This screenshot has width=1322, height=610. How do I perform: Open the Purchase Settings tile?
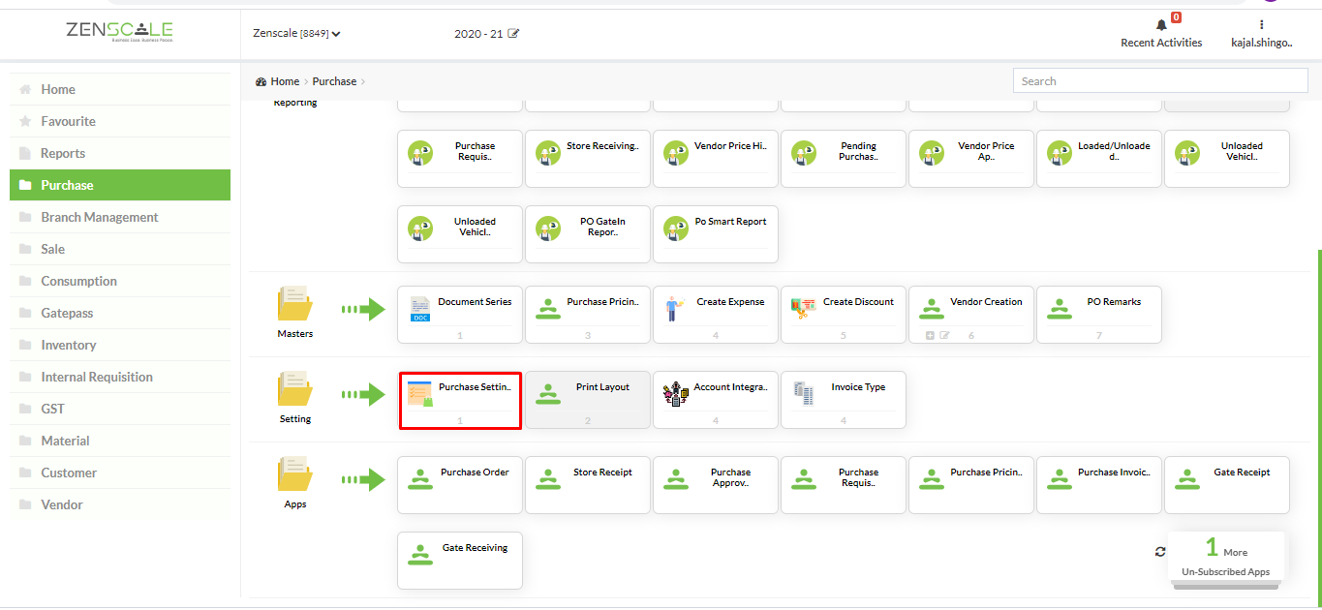(x=460, y=400)
